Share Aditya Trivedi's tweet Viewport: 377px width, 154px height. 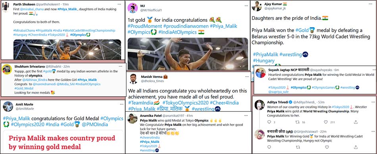tap(356, 122)
